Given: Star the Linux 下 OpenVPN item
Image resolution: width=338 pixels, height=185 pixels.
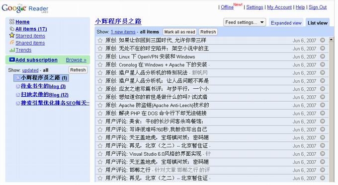Looking at the screenshot, I should click(x=100, y=57).
